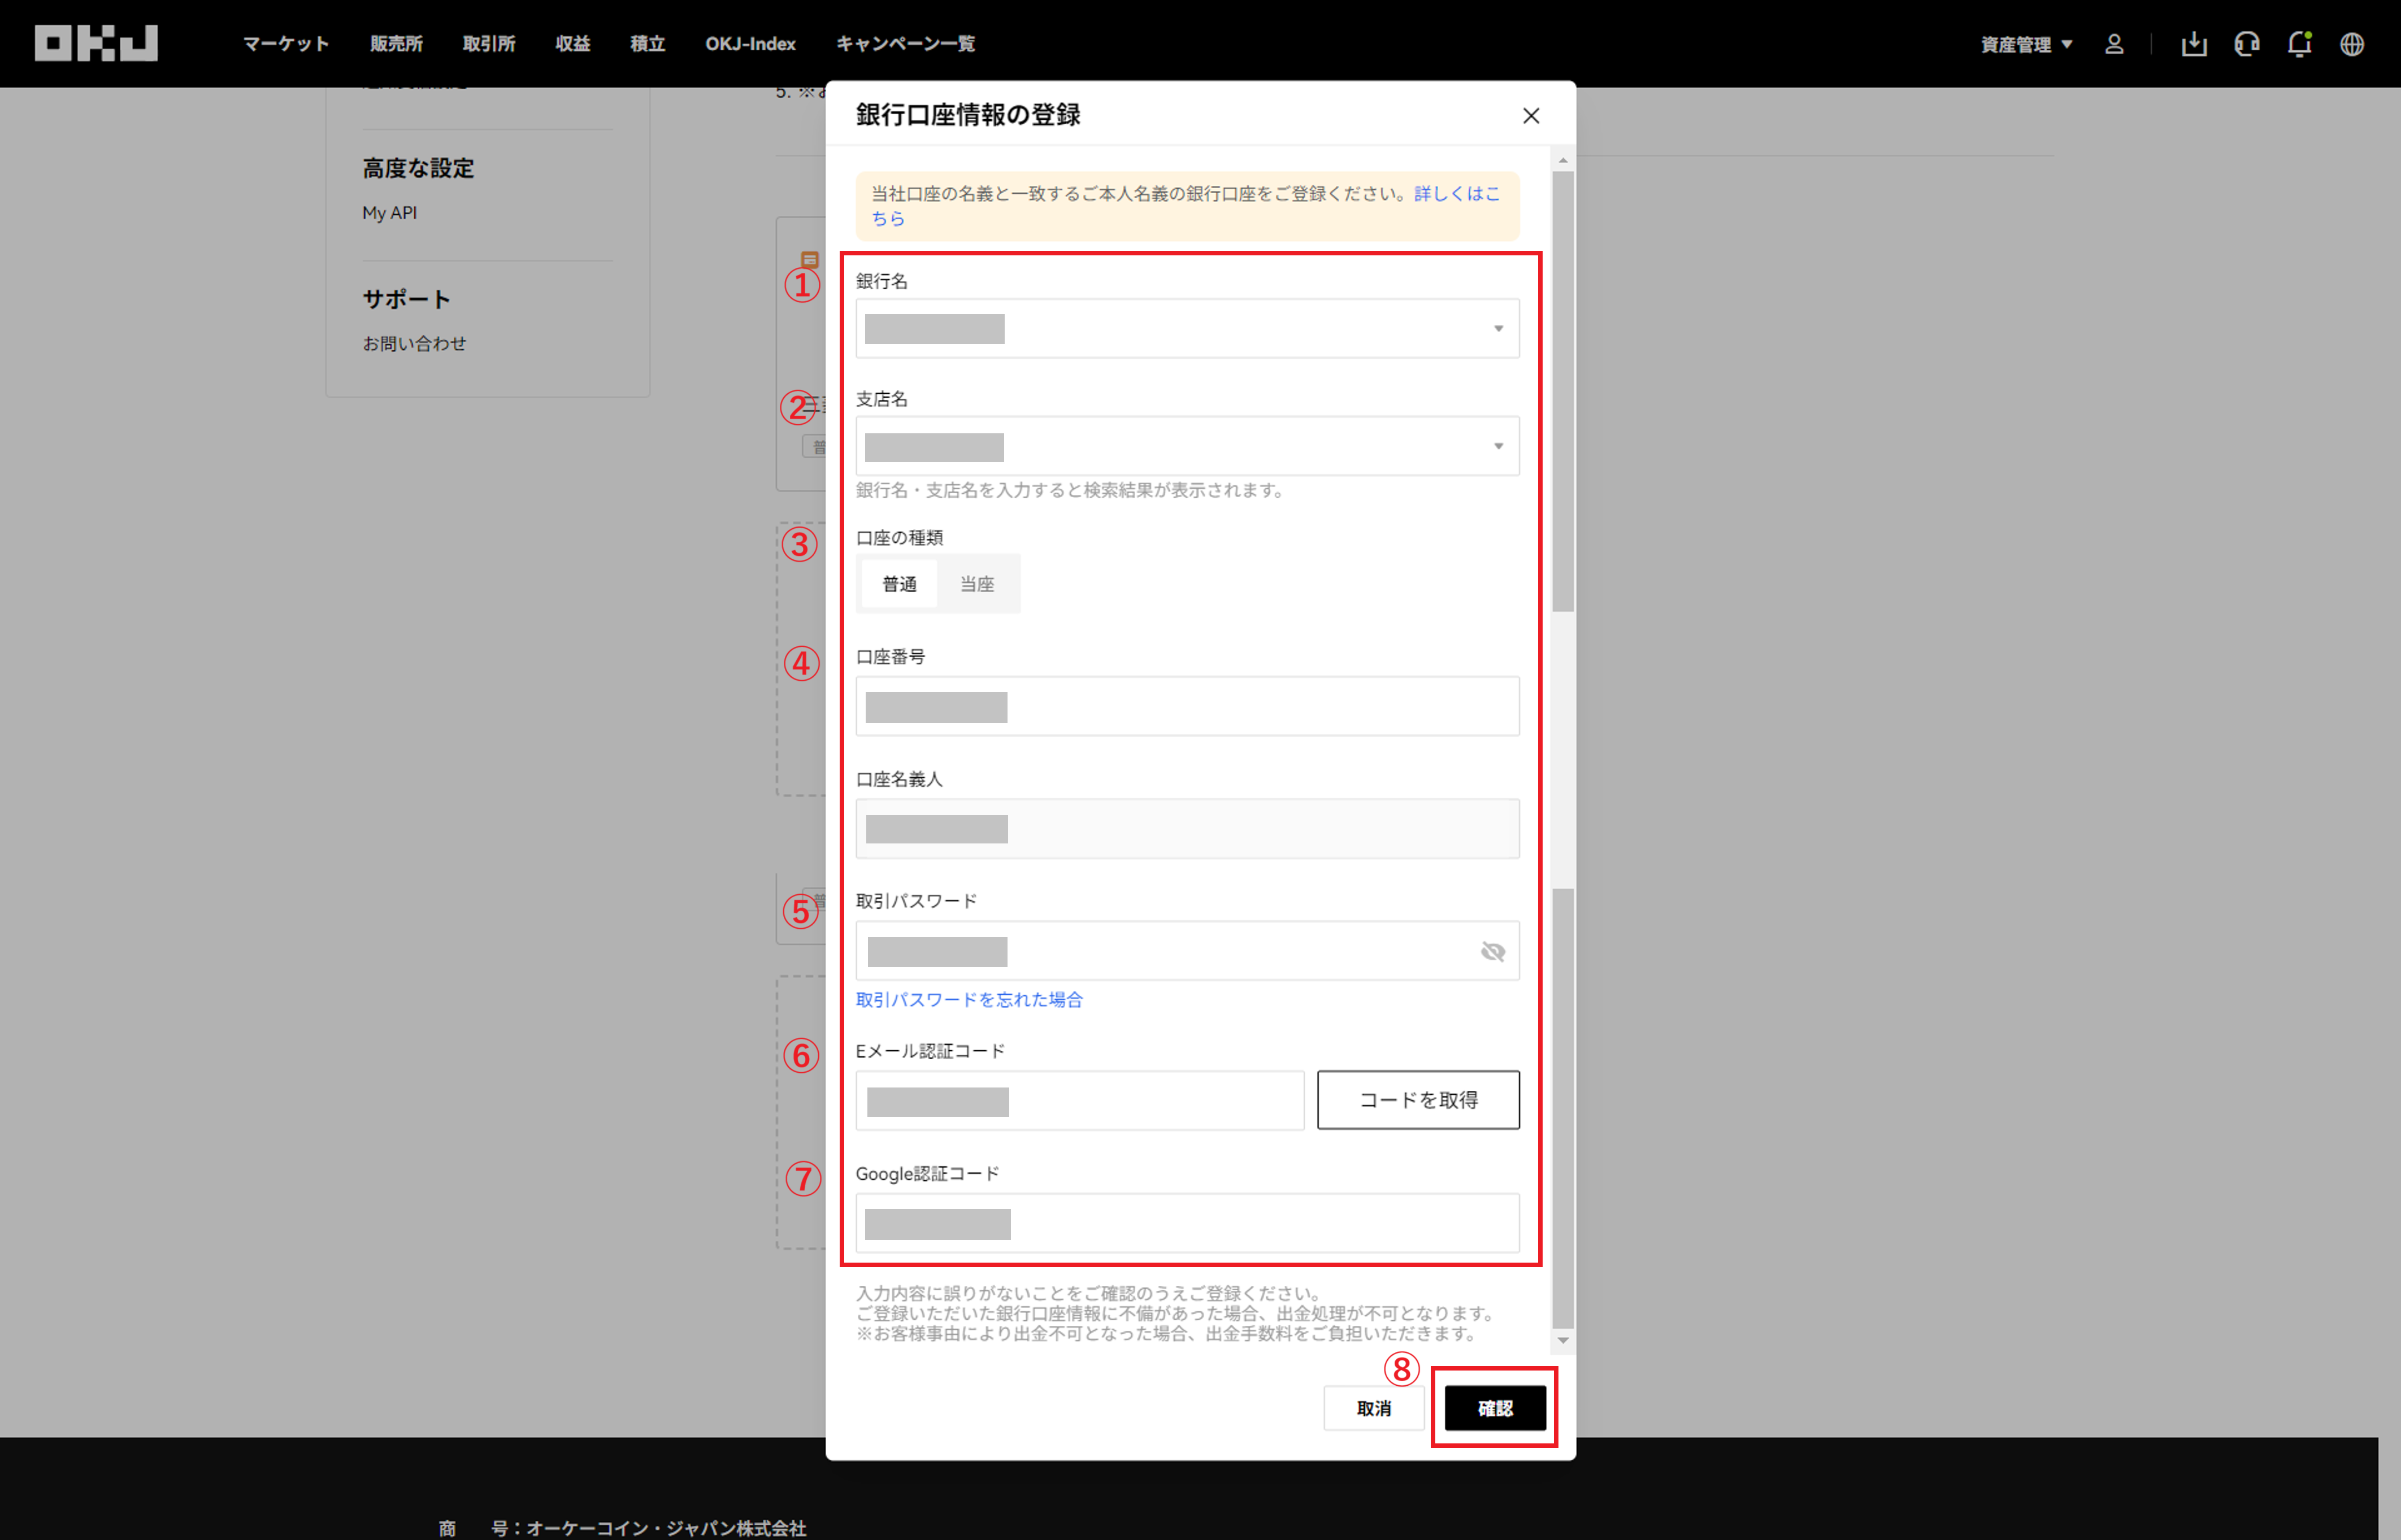Image resolution: width=2401 pixels, height=1540 pixels.
Task: Click the 取引パスワード input field
Action: (x=1187, y=950)
